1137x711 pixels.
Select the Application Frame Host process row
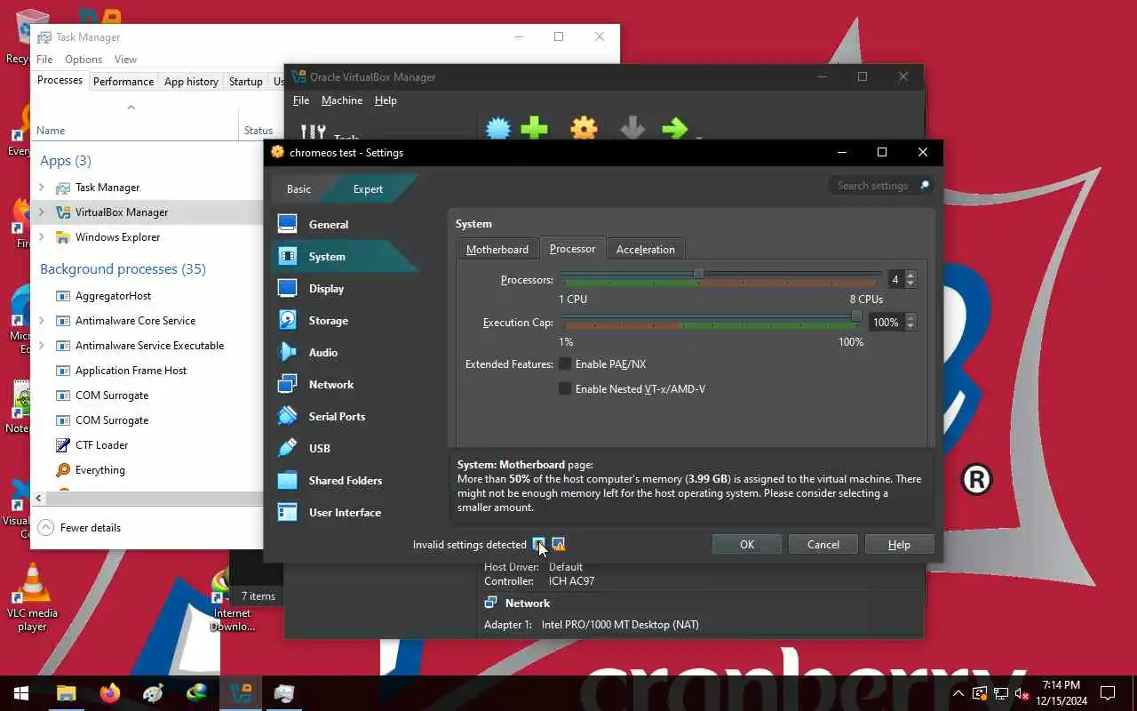tap(147, 370)
